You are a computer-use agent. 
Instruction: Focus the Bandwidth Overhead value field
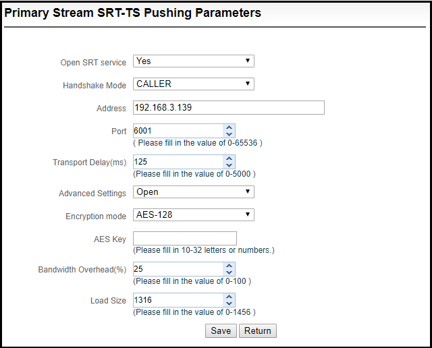click(178, 269)
